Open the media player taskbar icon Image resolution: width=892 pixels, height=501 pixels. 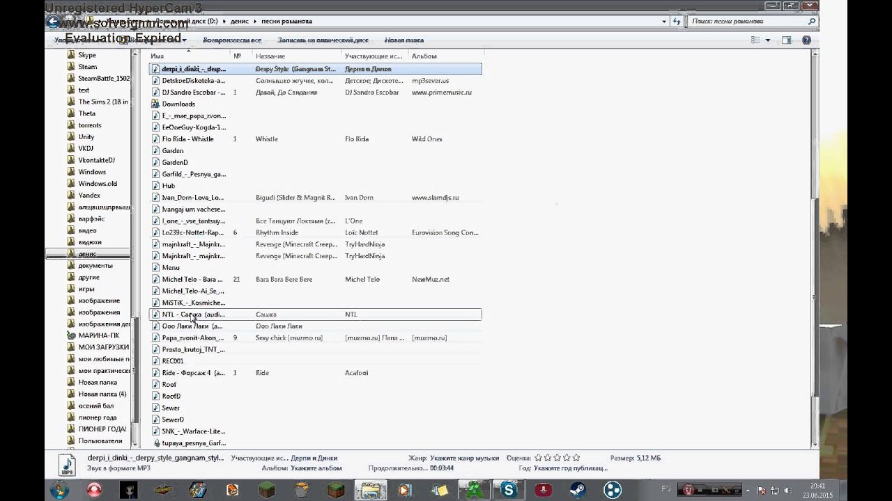[x=404, y=491]
